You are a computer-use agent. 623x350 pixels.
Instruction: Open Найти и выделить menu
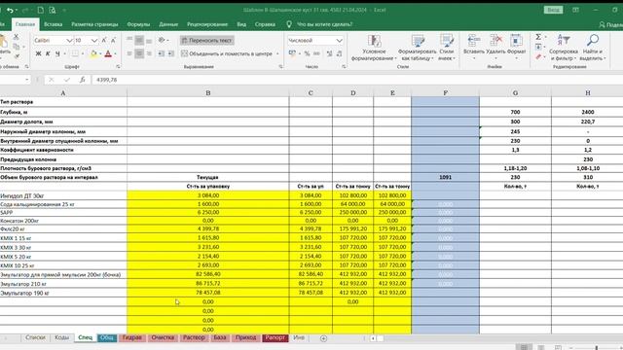click(593, 48)
